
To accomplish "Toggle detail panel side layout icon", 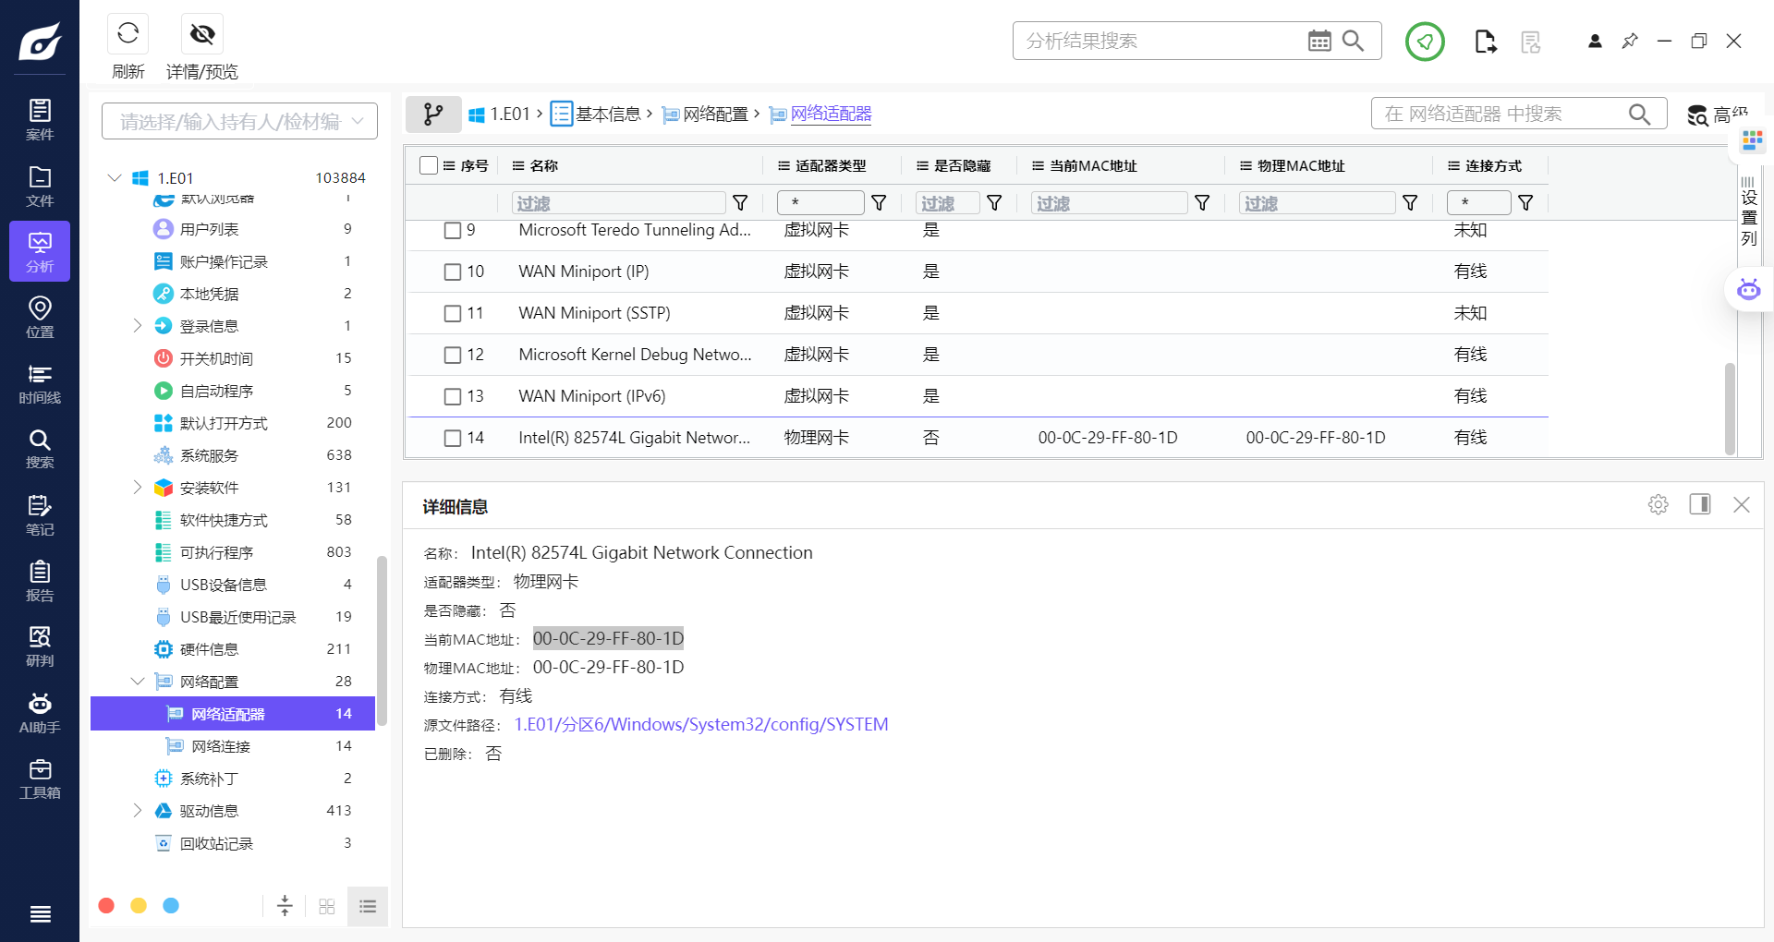I will coord(1700,504).
